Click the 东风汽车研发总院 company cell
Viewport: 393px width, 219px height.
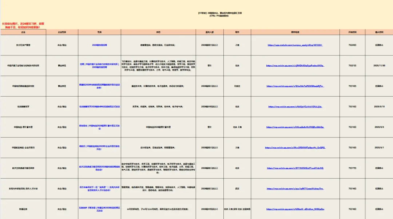pyautogui.click(x=23, y=189)
